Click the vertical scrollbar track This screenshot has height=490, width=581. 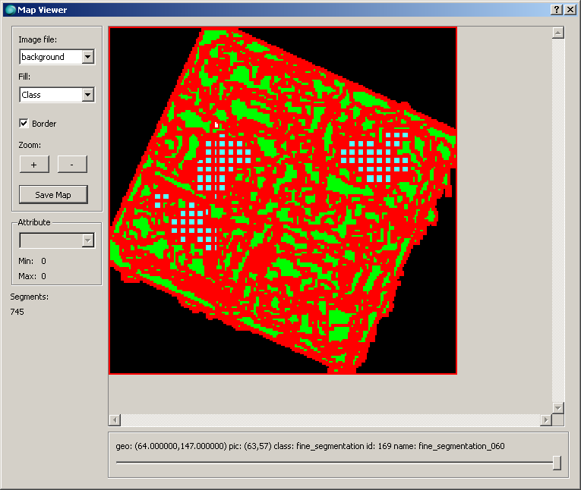point(558,220)
